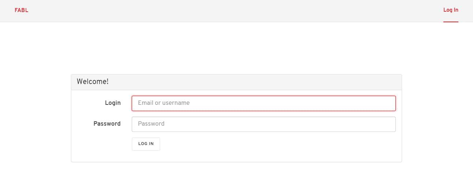The height and width of the screenshot is (179, 473).
Task: Click the Login field label
Action: (113, 103)
